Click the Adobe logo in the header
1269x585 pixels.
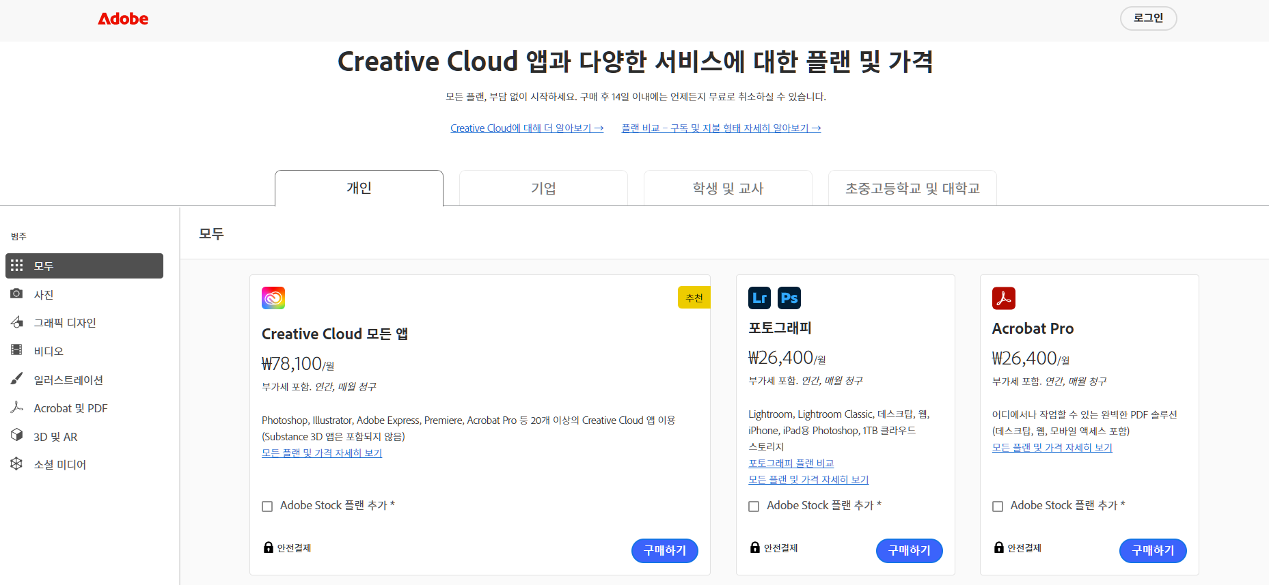coord(123,19)
